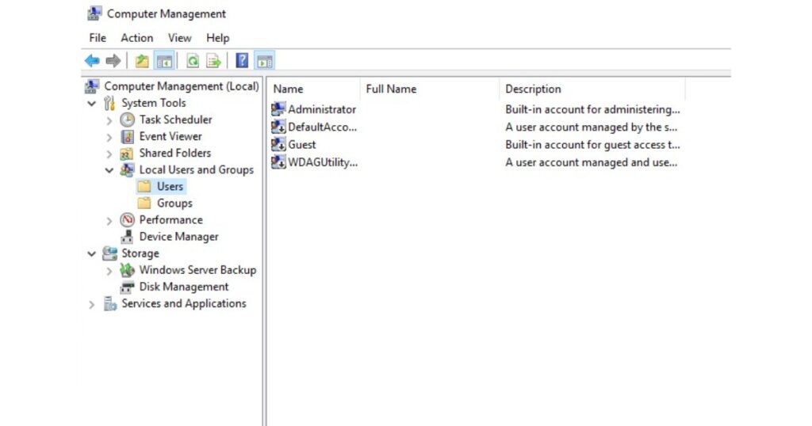Screen dimensions: 812x426
Task: Click the DefaultAccount user icon
Action: [x=278, y=127]
